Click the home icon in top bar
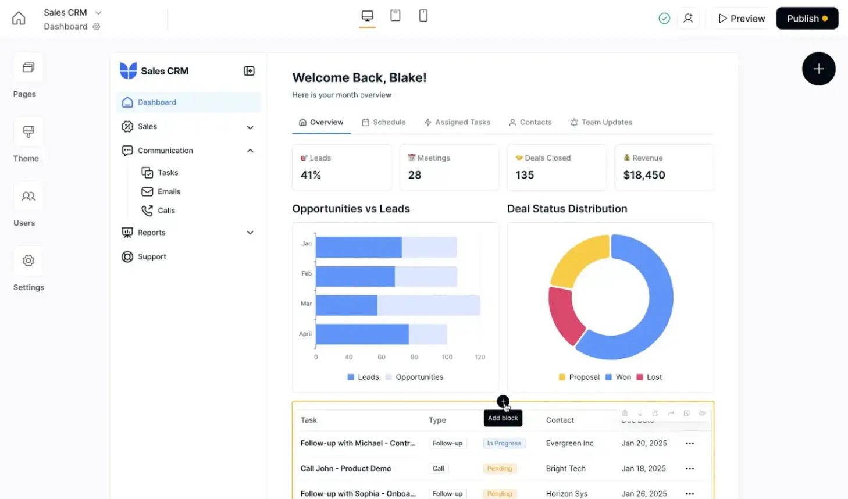Viewport: 848px width, 499px height. coord(19,19)
